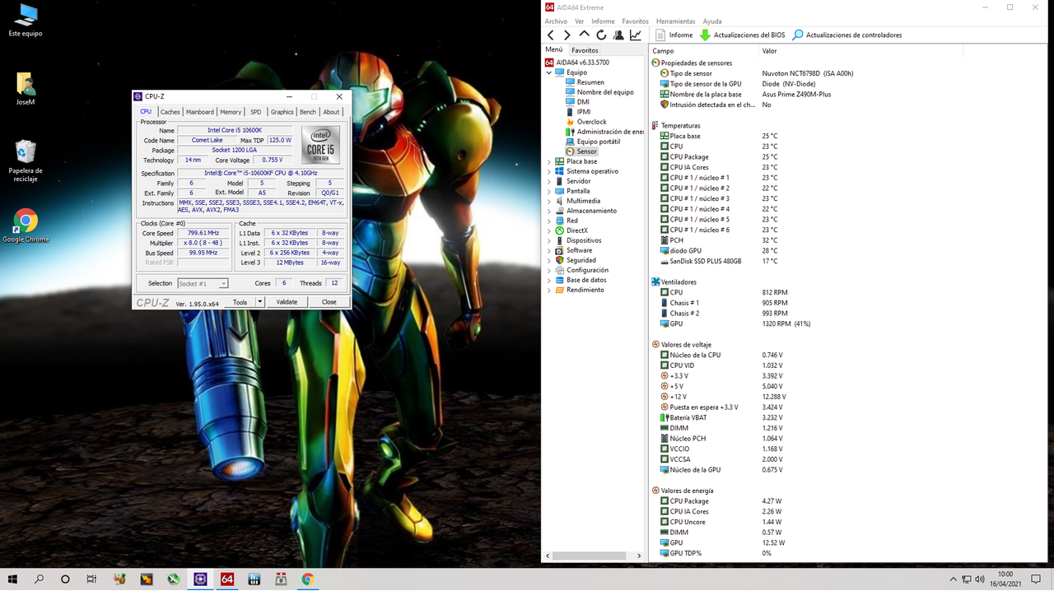1054x600 pixels.
Task: Open the Bench tab in CPU-Z
Action: coord(307,112)
